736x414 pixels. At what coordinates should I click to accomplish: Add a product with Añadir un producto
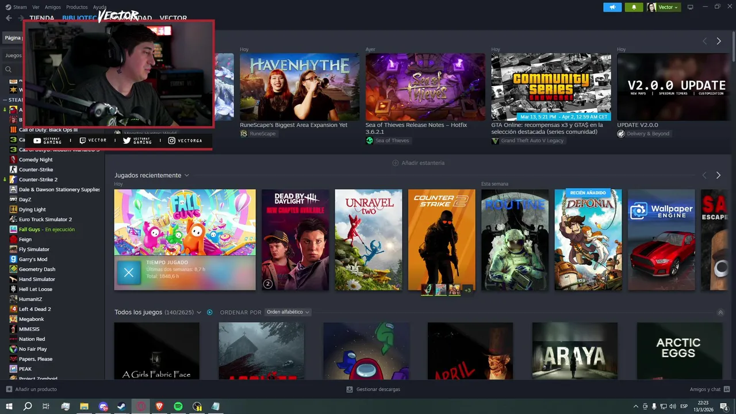tap(32, 389)
